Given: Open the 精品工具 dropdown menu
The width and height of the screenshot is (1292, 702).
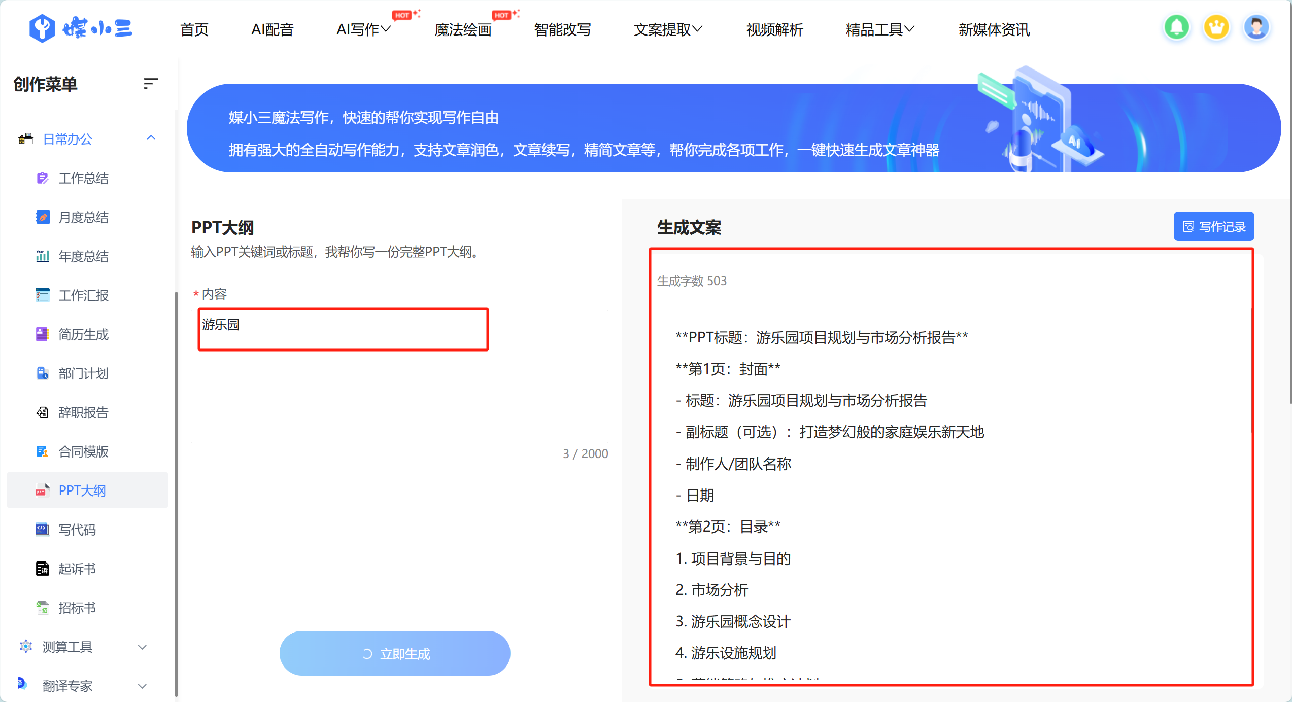Looking at the screenshot, I should [879, 29].
